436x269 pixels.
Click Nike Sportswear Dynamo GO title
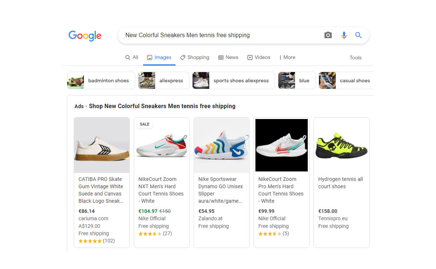click(x=221, y=190)
